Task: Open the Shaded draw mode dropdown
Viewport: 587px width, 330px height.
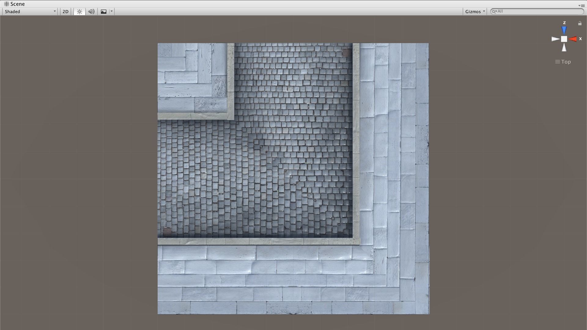Action: 30,12
